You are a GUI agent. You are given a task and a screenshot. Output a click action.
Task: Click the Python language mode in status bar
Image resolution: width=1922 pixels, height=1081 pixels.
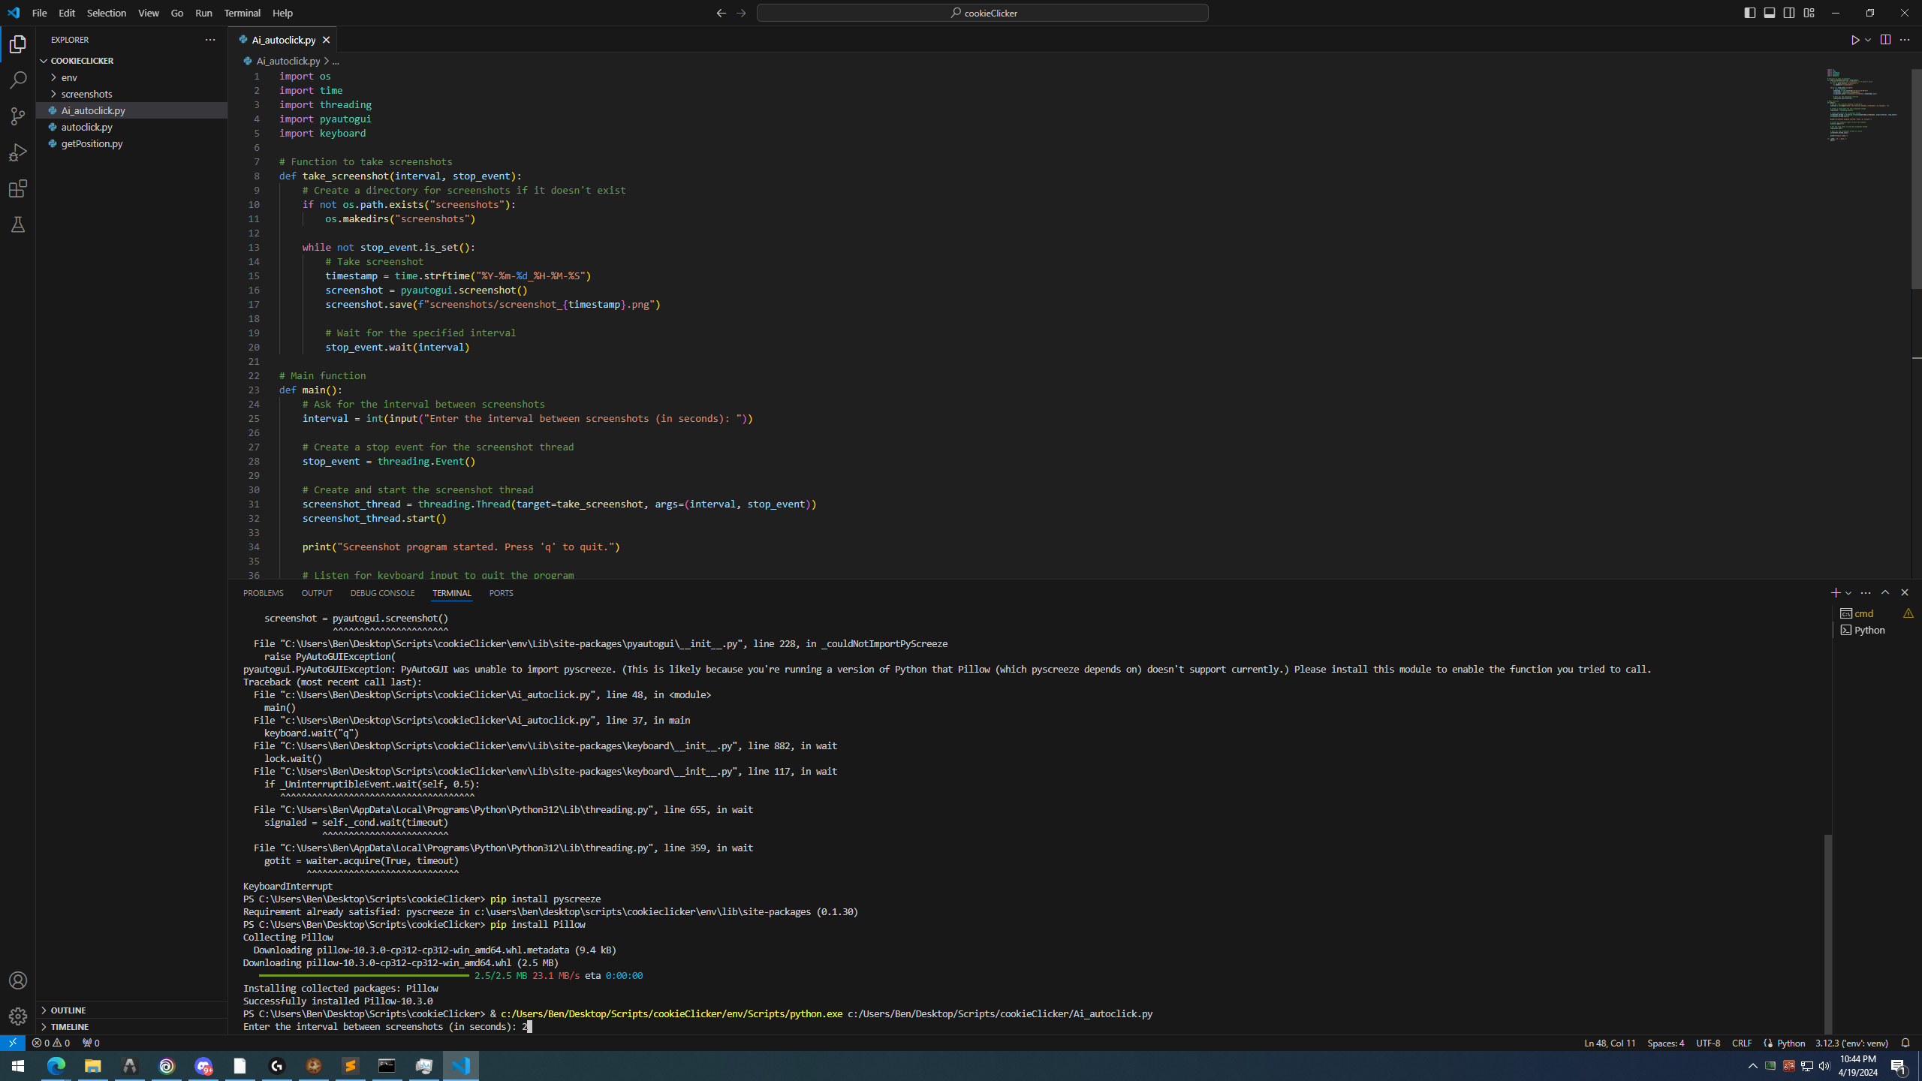point(1791,1043)
